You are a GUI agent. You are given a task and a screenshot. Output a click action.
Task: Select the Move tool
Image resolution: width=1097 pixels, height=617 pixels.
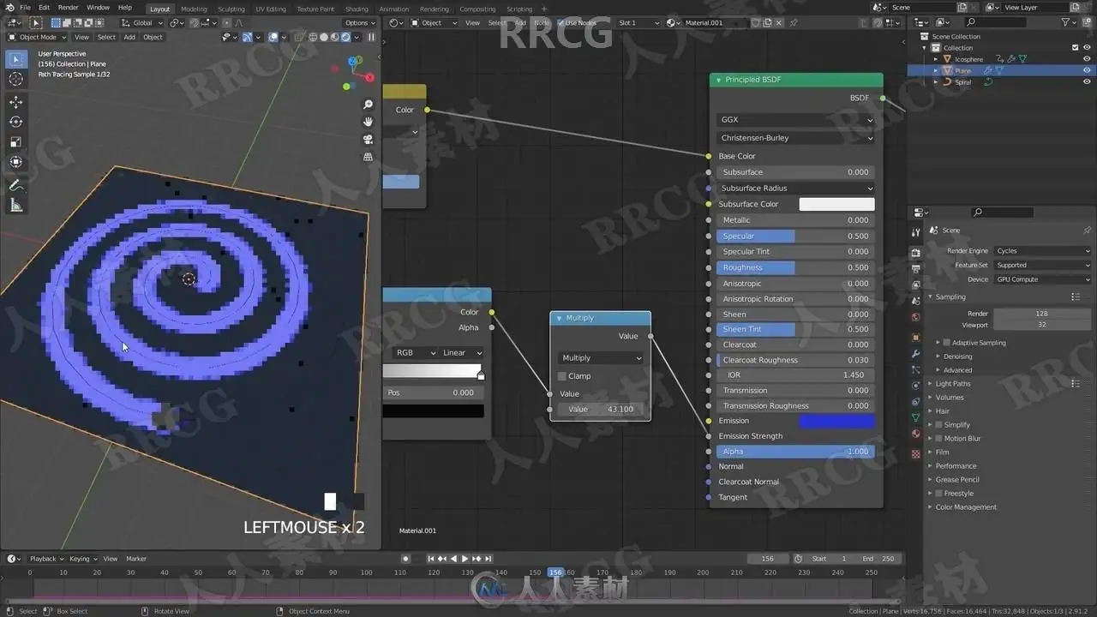pyautogui.click(x=15, y=101)
